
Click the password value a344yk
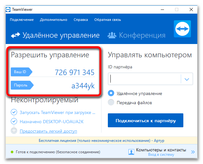pyautogui.click(x=83, y=86)
